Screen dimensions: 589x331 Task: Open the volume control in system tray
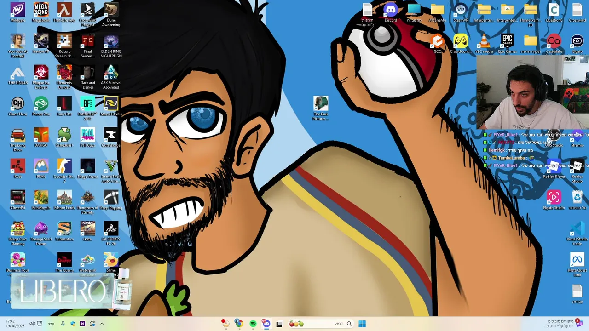[x=32, y=324]
